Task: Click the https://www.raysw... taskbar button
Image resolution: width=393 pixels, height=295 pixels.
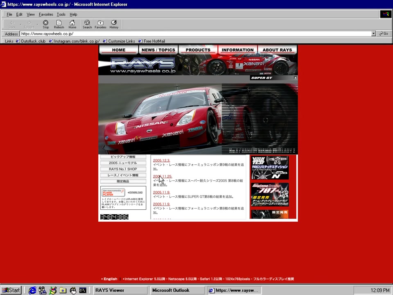Action: pos(235,290)
